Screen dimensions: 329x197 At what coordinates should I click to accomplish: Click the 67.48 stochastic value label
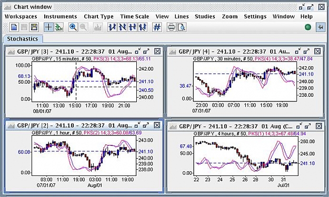pos(186,146)
